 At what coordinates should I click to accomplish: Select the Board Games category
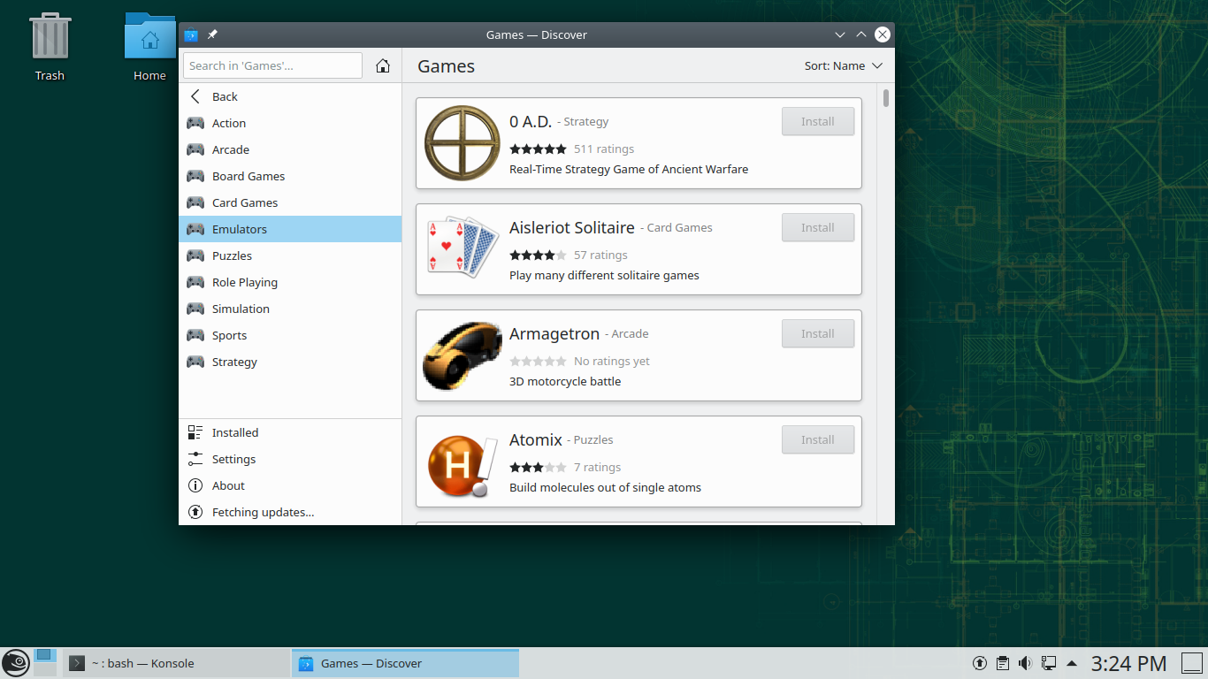pos(290,176)
